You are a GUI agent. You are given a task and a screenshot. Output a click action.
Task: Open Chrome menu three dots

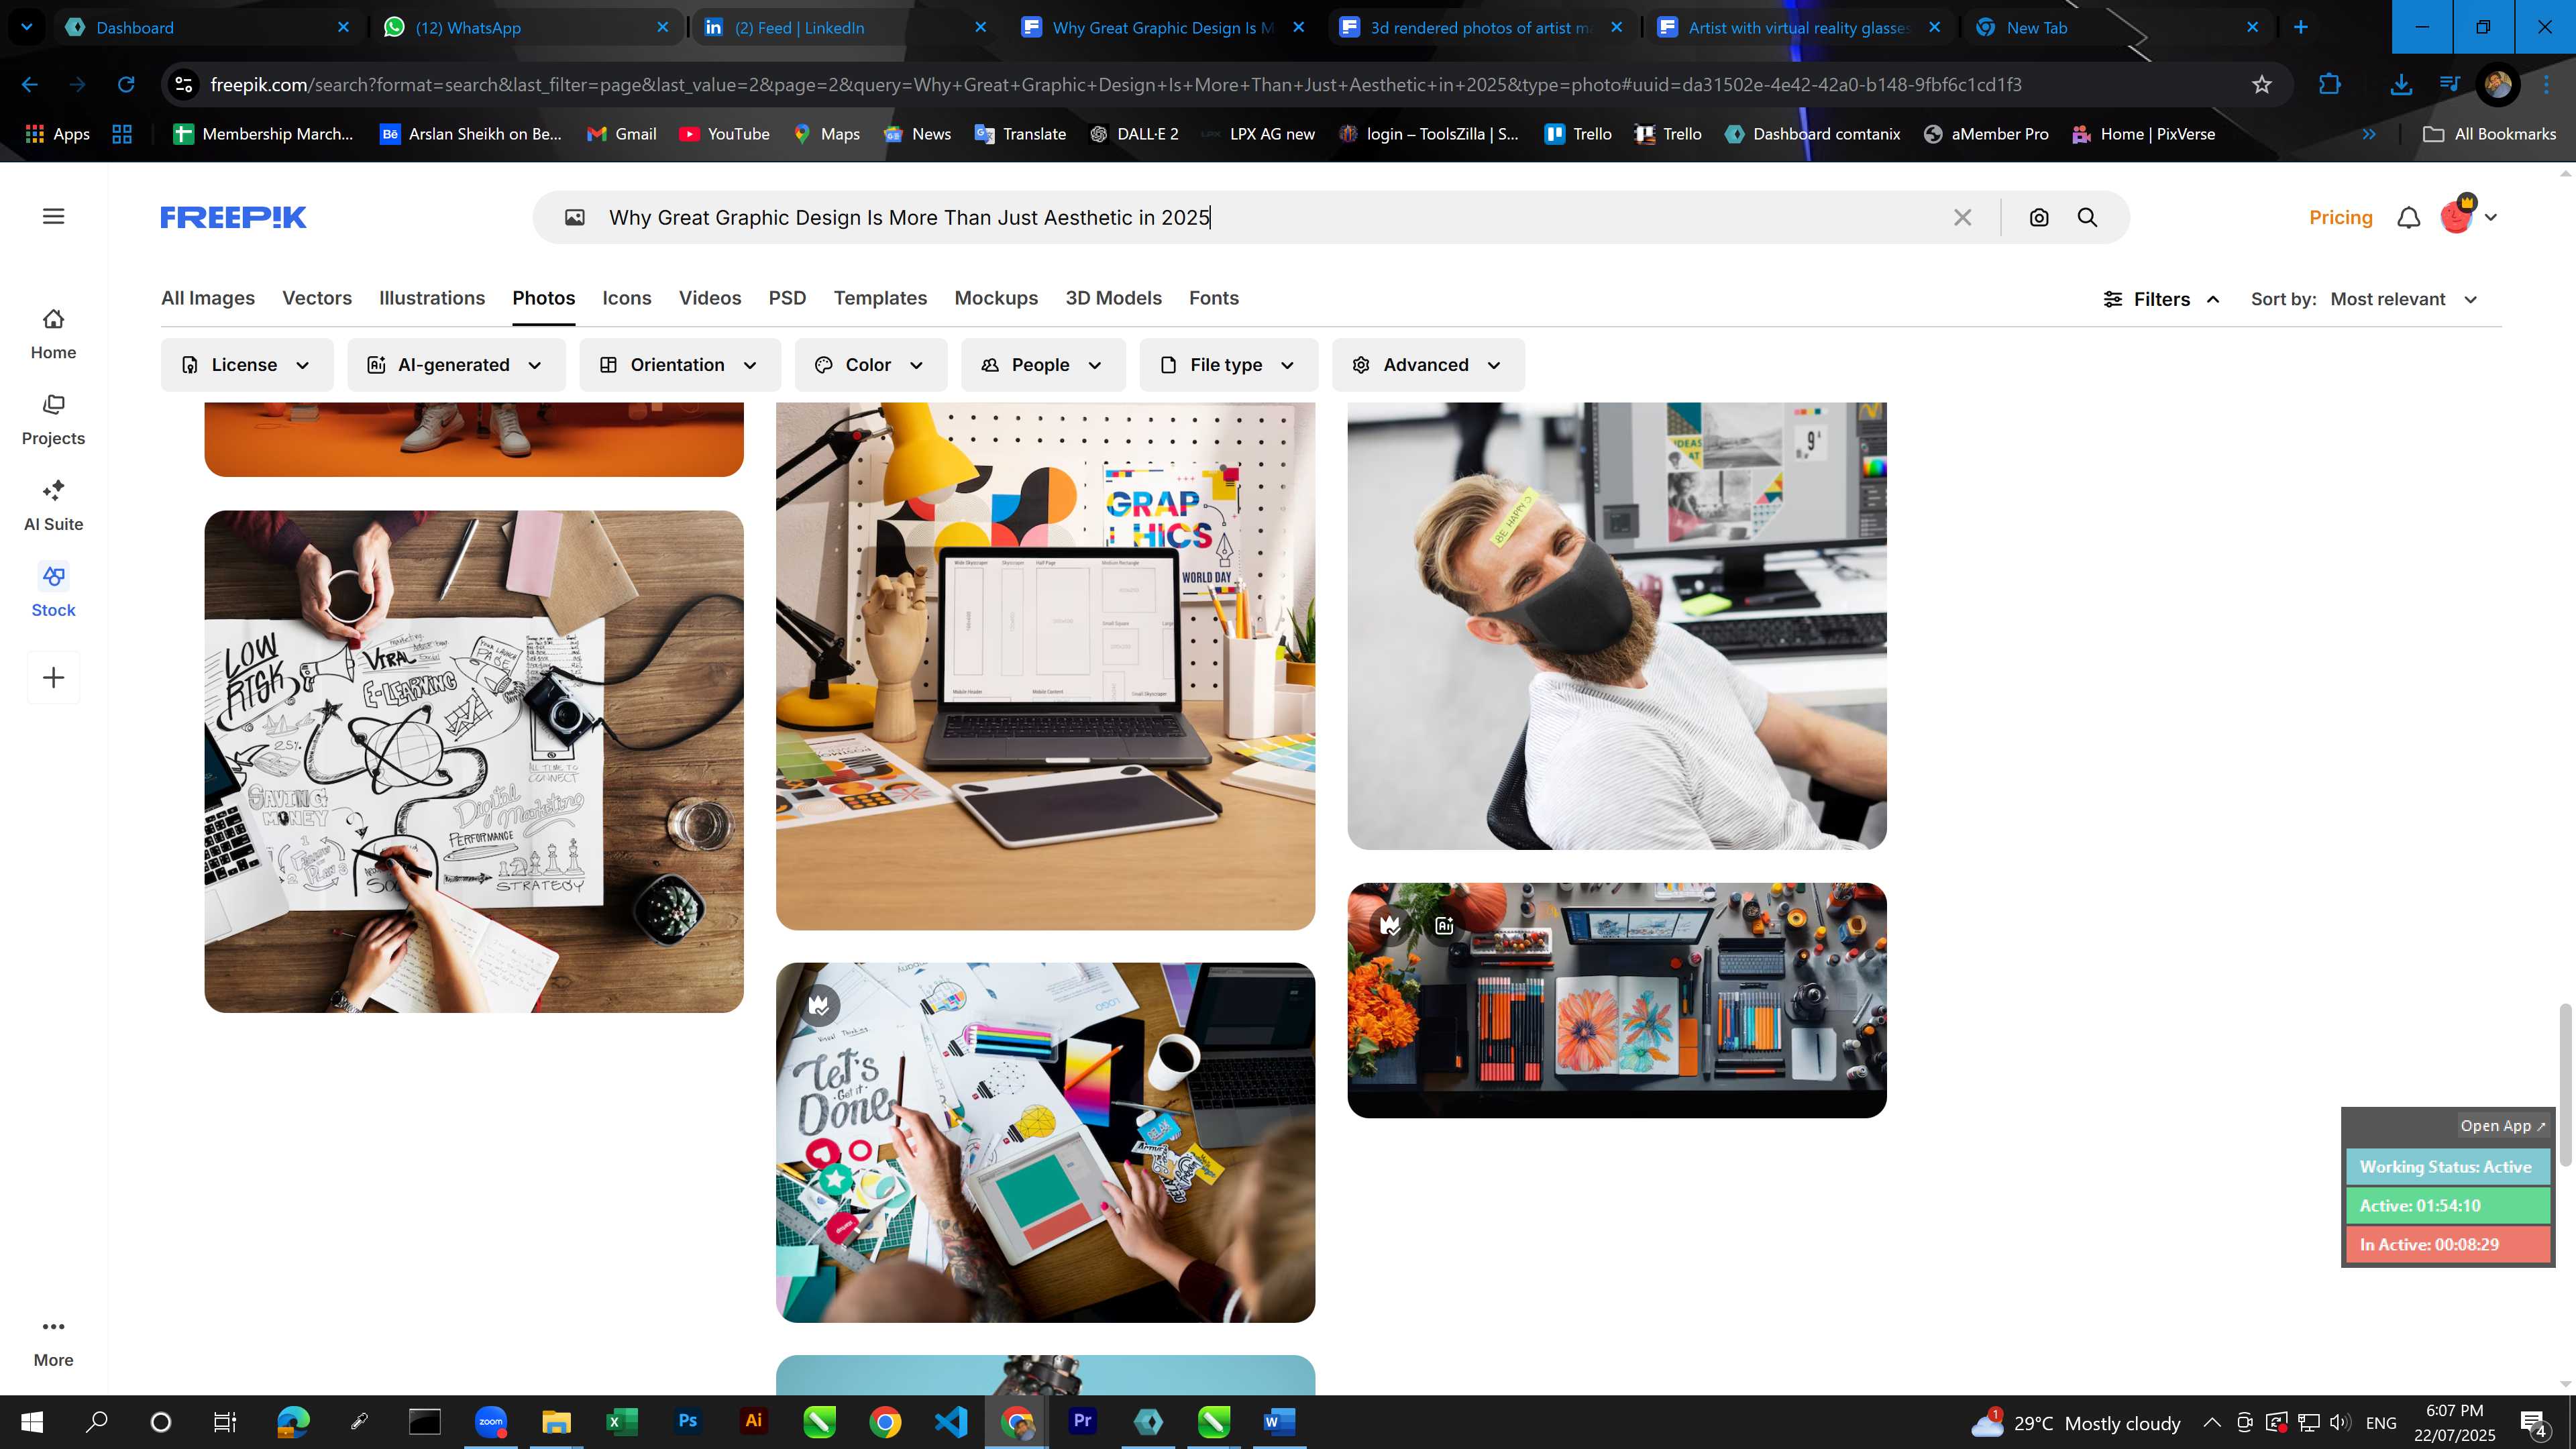pos(2547,85)
